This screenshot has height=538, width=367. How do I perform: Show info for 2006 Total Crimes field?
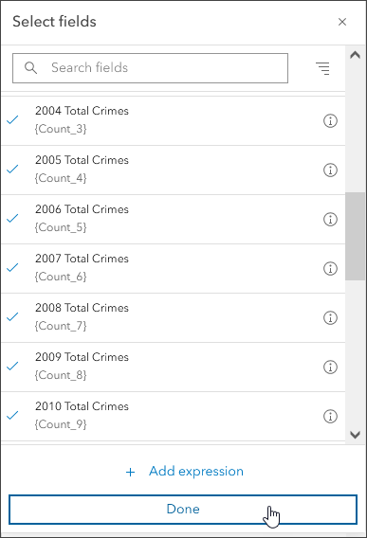click(330, 219)
